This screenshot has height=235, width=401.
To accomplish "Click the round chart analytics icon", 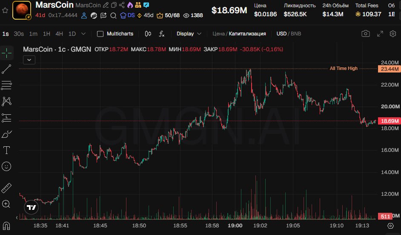I will 94,16.
